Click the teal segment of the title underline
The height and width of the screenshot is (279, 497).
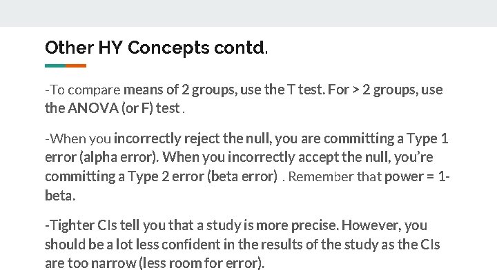55,66
